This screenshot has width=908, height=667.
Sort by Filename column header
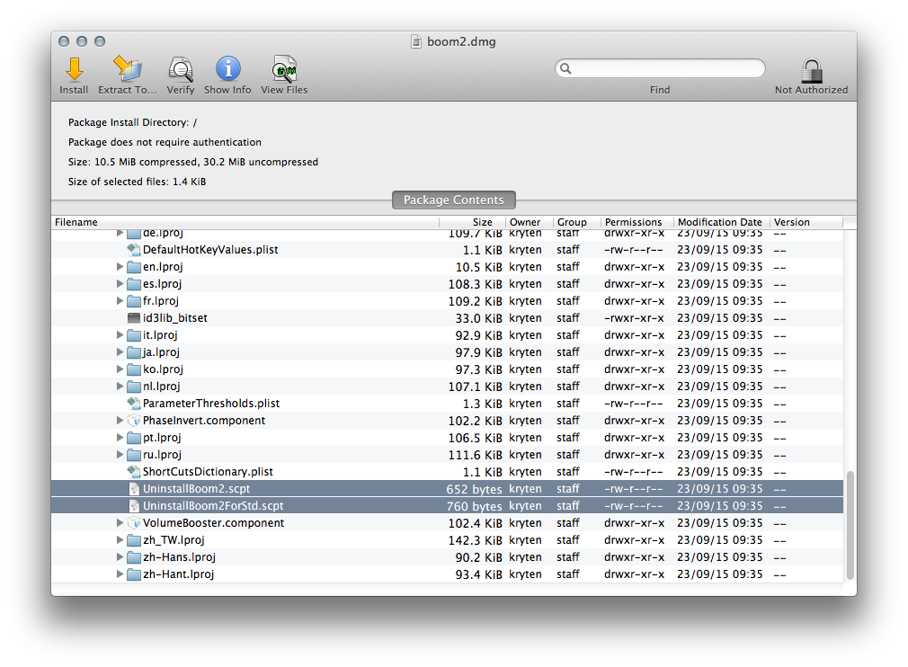(245, 222)
